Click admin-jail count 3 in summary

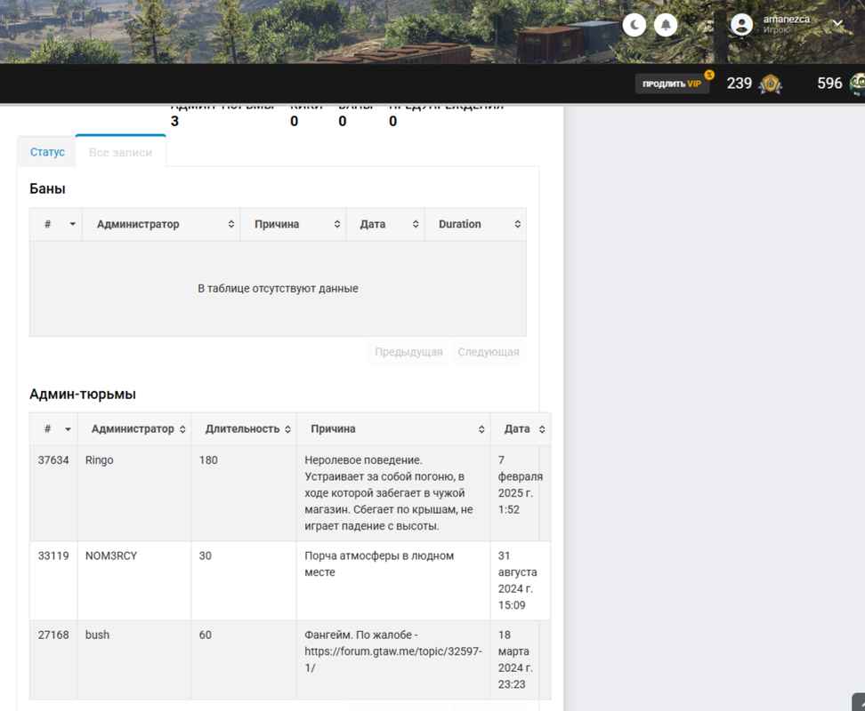[x=175, y=121]
